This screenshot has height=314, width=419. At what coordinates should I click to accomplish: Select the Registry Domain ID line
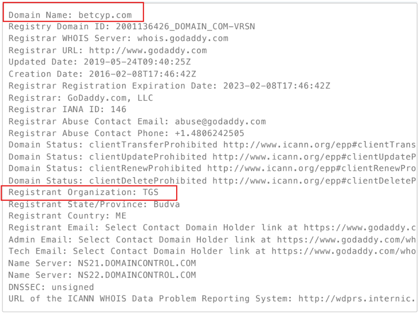click(x=132, y=27)
